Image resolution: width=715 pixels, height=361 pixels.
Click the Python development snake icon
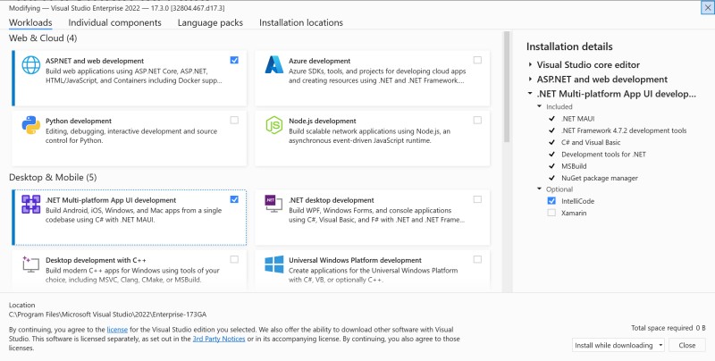[31, 125]
